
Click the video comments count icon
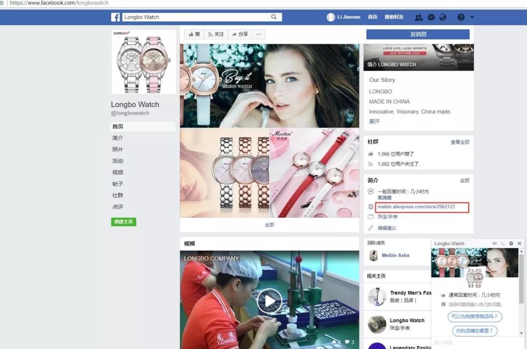click(347, 342)
